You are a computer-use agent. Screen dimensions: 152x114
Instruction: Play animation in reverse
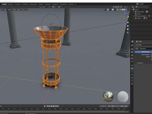pyautogui.click(x=52, y=106)
